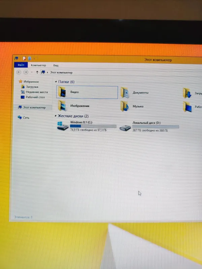202x269 pixels.
Task: Click the Properties quick access icon
Action: point(24,59)
